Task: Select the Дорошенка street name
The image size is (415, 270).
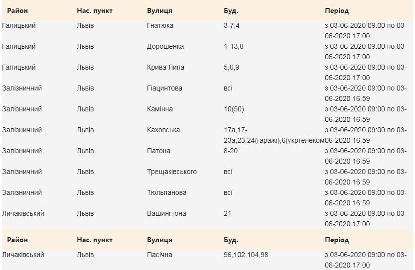Action: pos(165,46)
